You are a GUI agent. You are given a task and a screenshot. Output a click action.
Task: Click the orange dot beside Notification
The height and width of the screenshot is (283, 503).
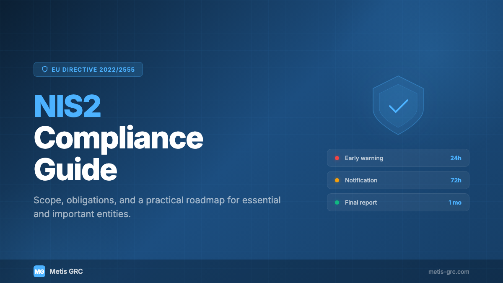click(x=336, y=180)
